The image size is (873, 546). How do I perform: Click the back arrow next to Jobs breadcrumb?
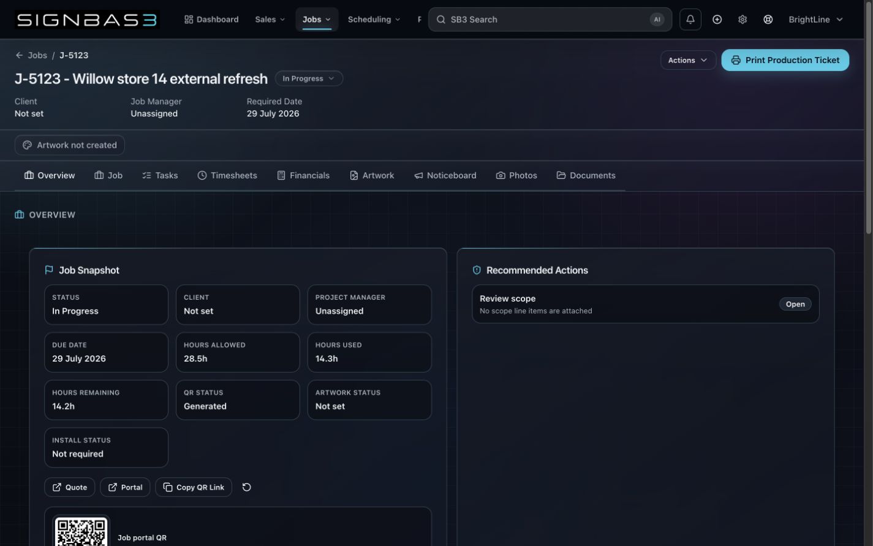[20, 55]
